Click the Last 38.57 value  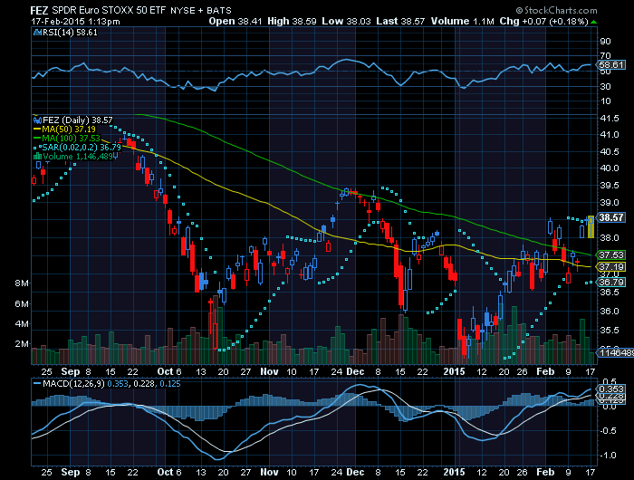tap(400, 22)
